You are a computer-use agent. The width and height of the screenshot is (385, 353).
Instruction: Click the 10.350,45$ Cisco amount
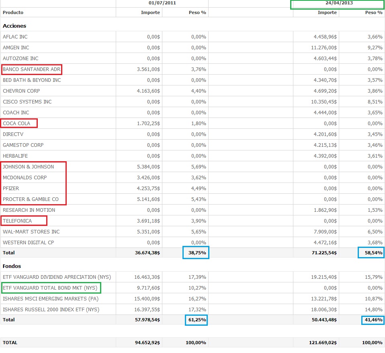[324, 102]
